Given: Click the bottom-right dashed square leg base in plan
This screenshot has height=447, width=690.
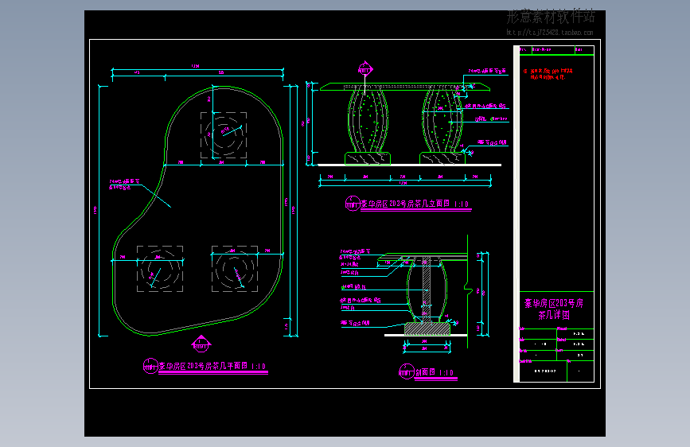Looking at the screenshot, I should [235, 269].
